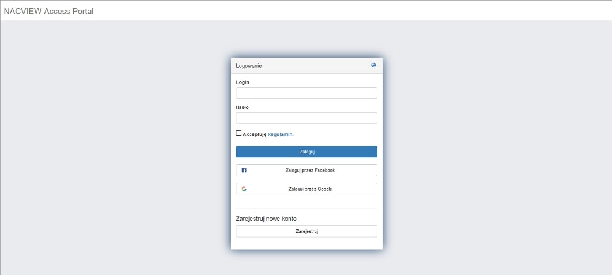Viewport: 612px width, 275px height.
Task: Click the NACVIEW Access Portal title
Action: (x=48, y=11)
